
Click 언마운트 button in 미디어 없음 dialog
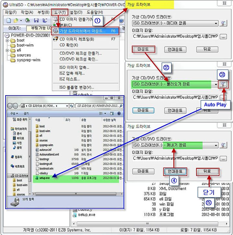175,49
